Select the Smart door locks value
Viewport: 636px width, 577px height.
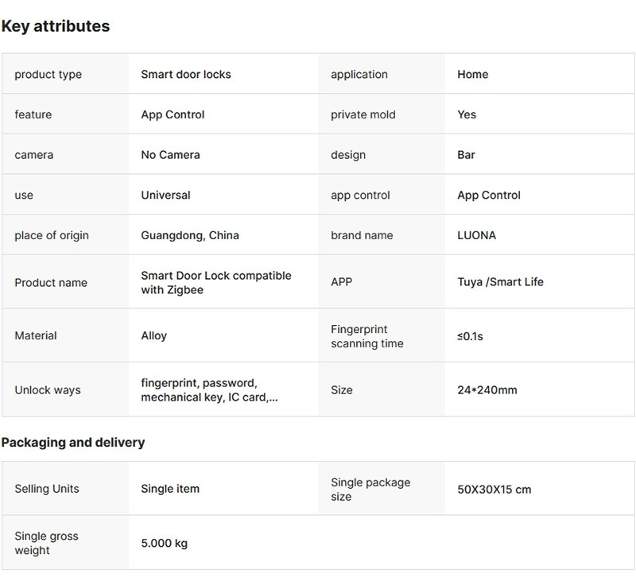click(186, 75)
